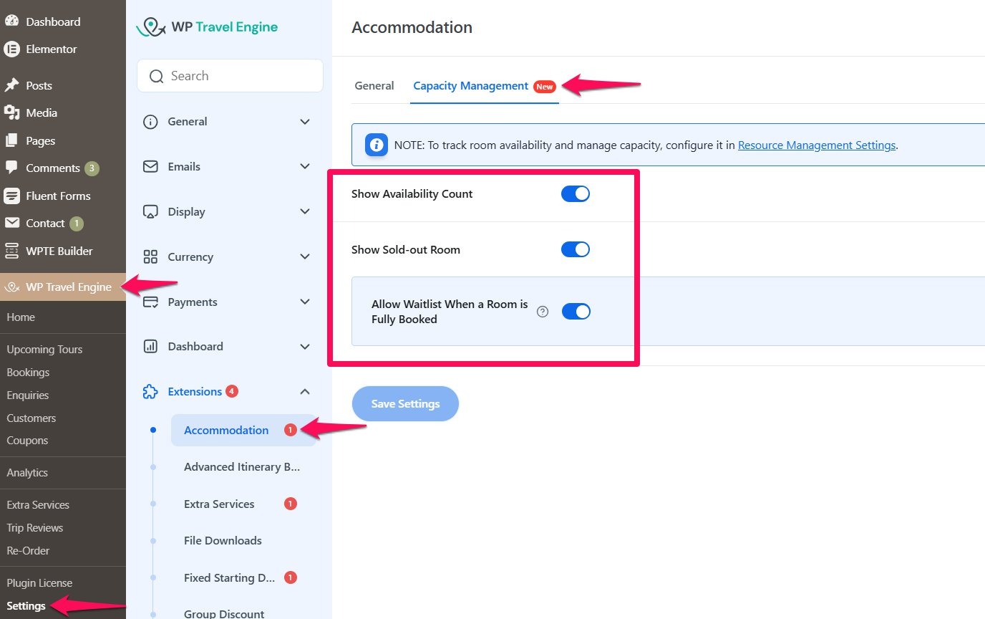Screen dimensions: 985x619
Task: Click the Payments card icon
Action: [150, 302]
